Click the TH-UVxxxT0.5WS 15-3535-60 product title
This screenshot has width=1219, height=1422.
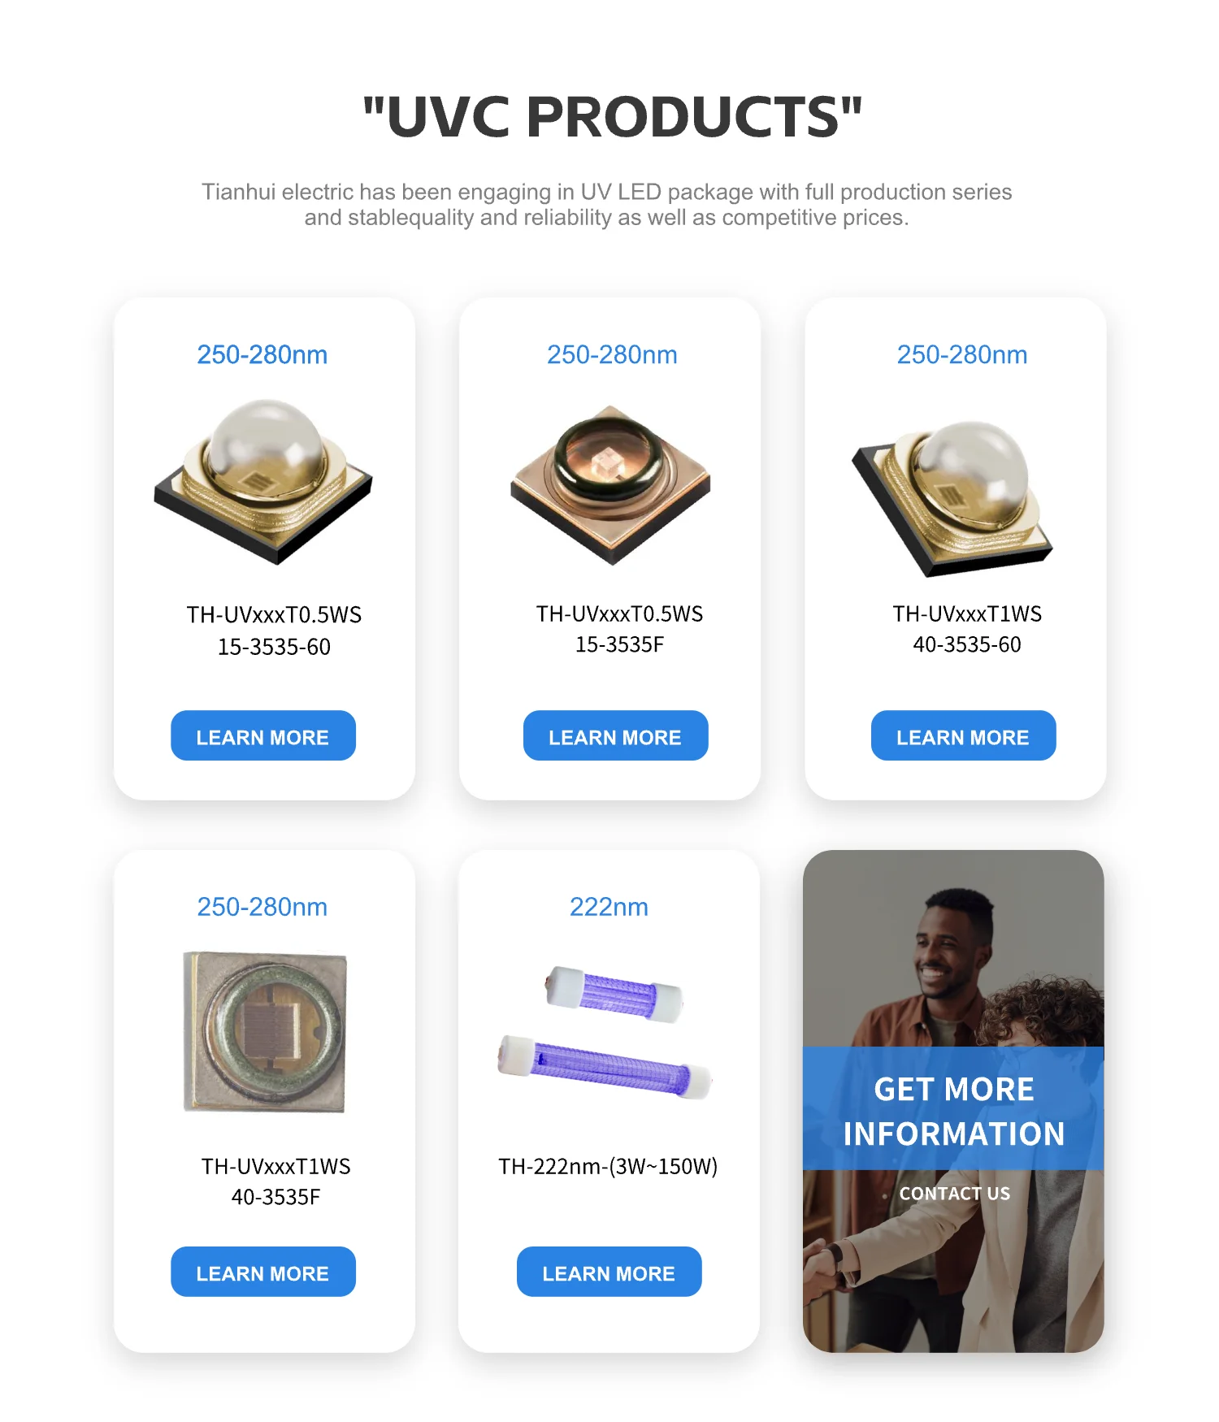point(274,630)
